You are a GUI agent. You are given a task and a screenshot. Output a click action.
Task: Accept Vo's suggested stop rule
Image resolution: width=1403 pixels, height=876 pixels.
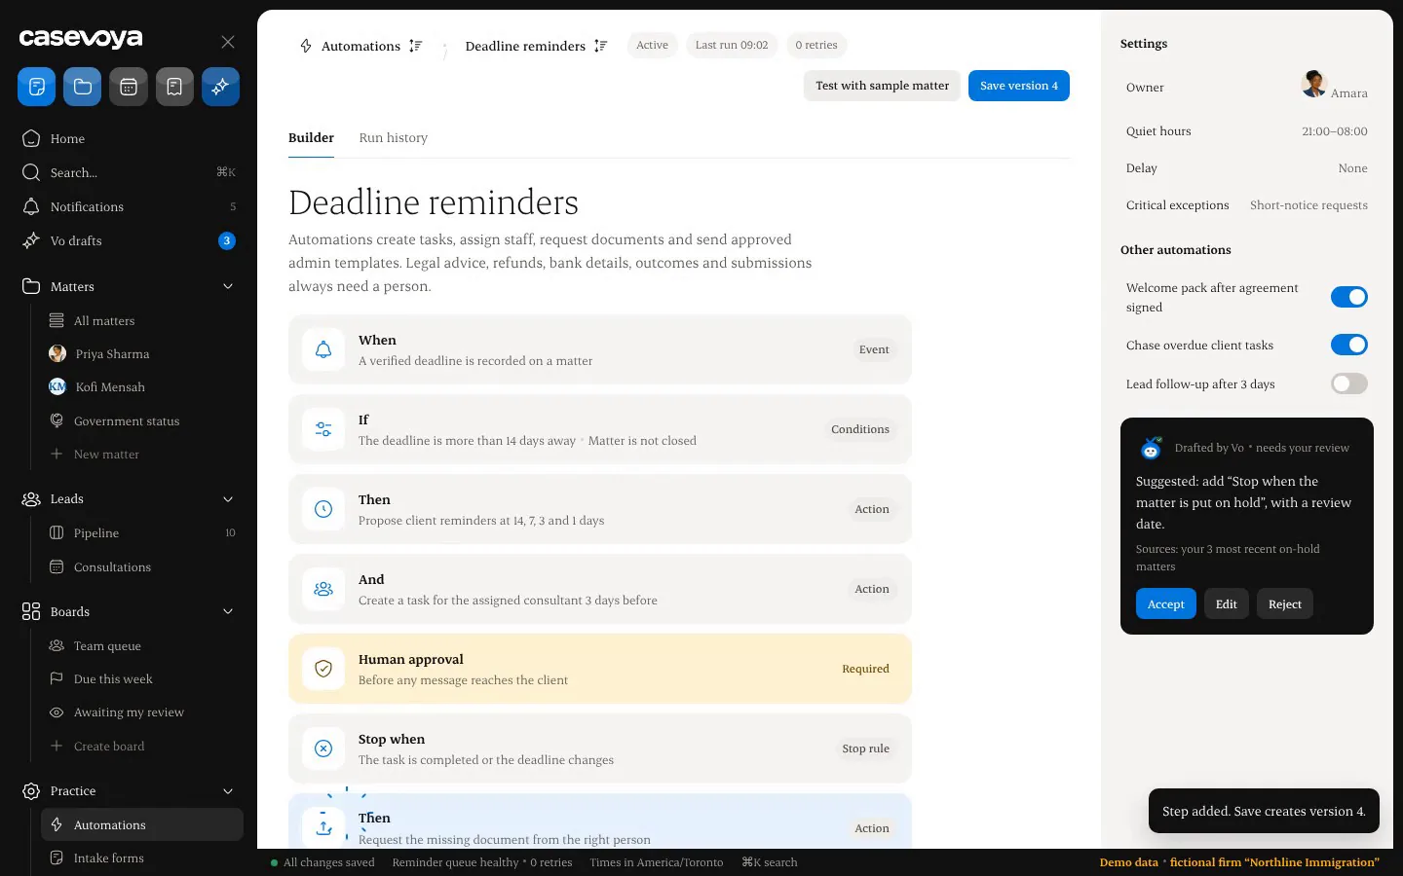(1165, 604)
